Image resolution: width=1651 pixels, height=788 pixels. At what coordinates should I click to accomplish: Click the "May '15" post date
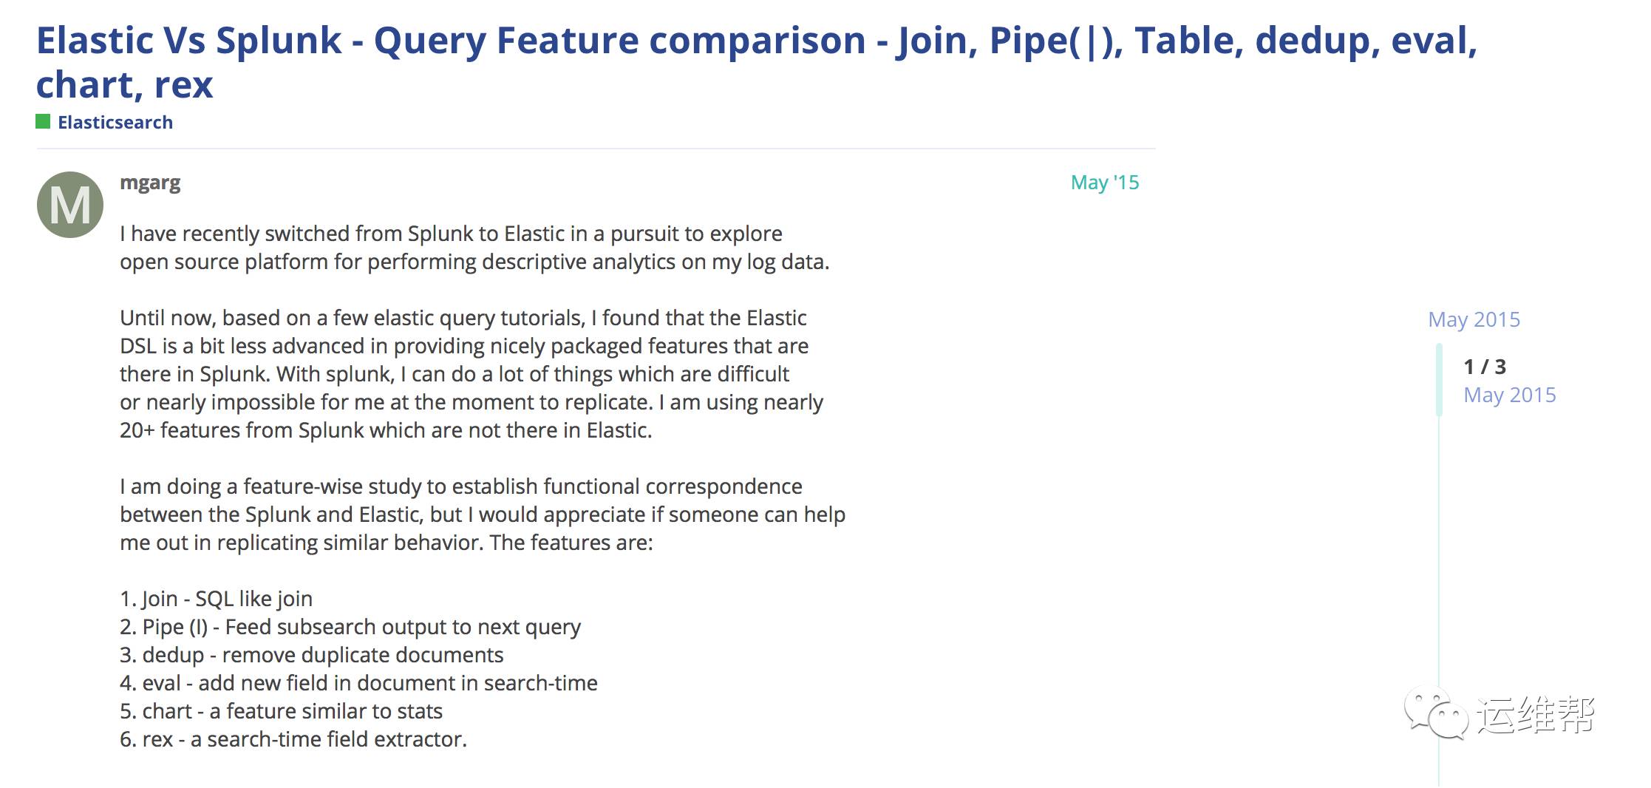coord(1104,183)
